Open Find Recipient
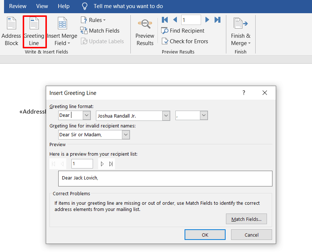This screenshot has width=312, height=252. [x=183, y=31]
